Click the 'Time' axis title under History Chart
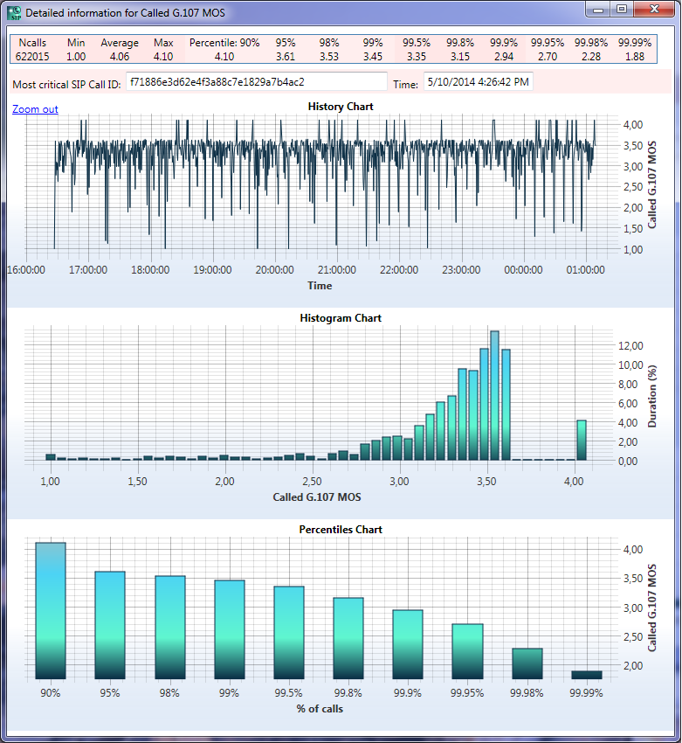Viewport: 682px width, 743px height. [320, 286]
